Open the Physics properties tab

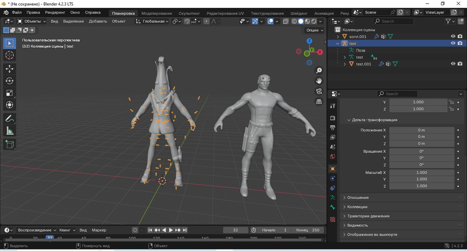(x=332, y=178)
